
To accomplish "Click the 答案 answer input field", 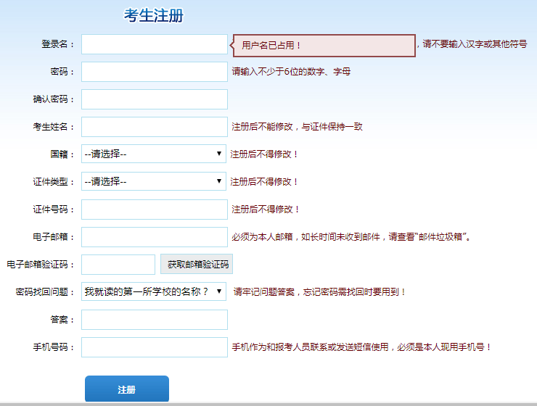I will (x=154, y=320).
